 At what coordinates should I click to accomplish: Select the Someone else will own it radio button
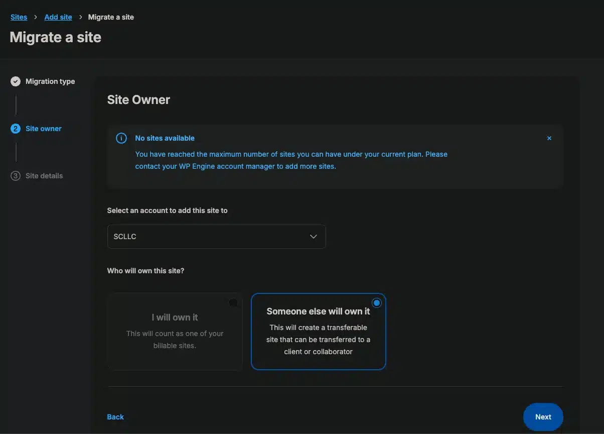(377, 303)
